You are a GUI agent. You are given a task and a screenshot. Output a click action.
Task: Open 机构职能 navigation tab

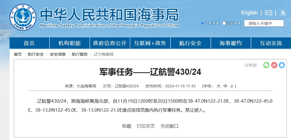click(x=70, y=43)
